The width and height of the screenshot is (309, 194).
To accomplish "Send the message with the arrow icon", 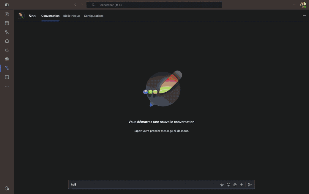I will (250, 185).
